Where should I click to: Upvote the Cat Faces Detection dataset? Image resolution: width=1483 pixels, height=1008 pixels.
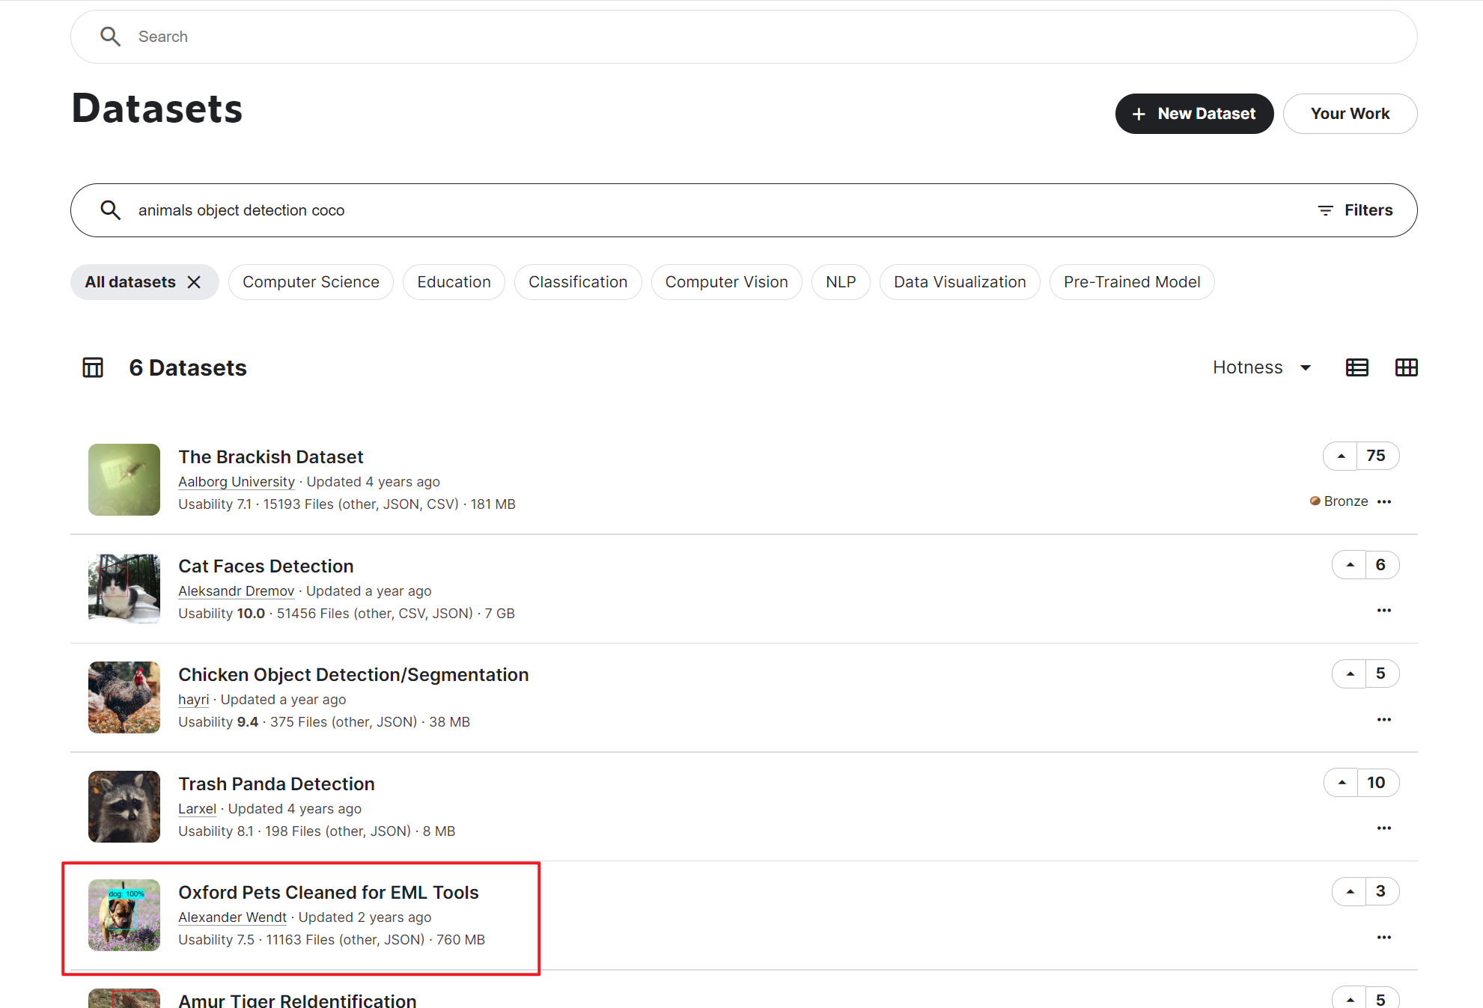click(x=1350, y=565)
